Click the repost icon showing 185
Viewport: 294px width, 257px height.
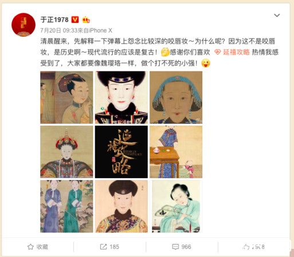(103, 247)
